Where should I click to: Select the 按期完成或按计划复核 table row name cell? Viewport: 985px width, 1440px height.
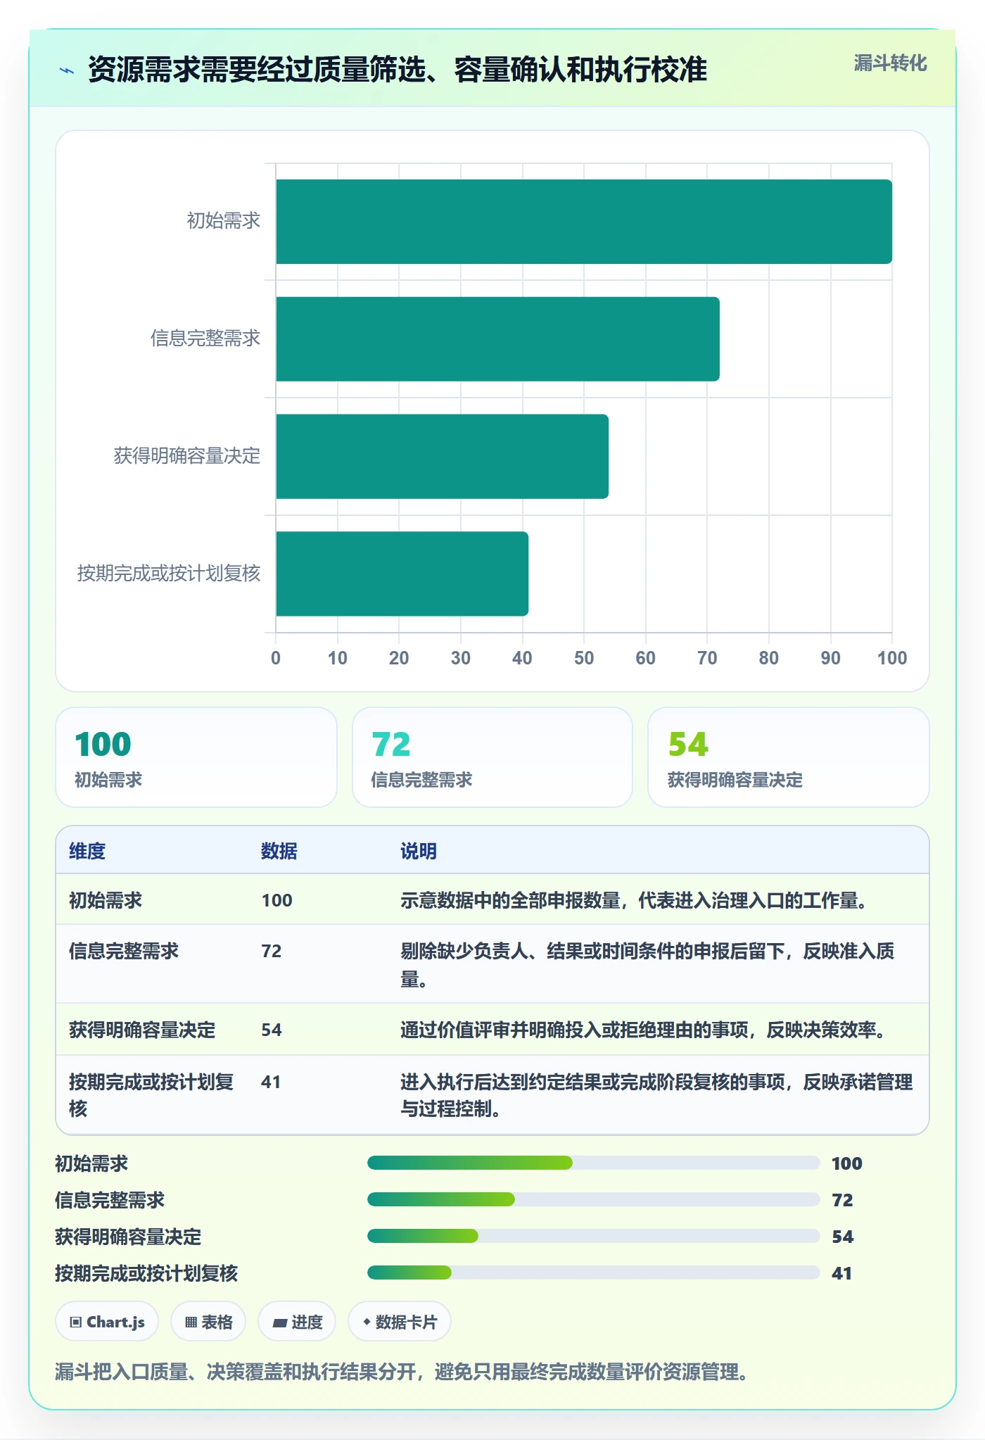point(151,1094)
